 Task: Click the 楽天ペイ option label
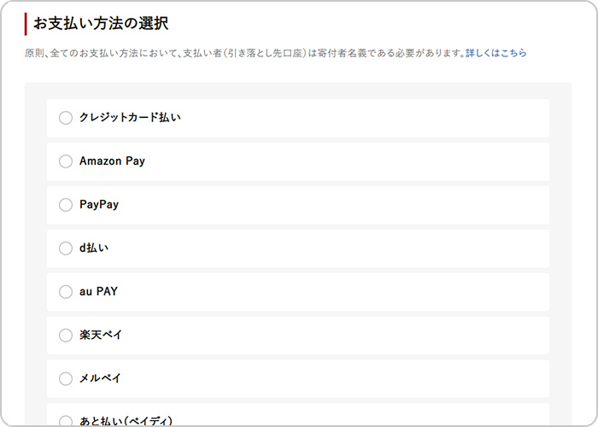(x=101, y=336)
